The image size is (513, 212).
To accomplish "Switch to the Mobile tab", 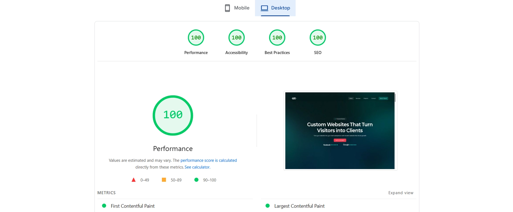I will 237,8.
